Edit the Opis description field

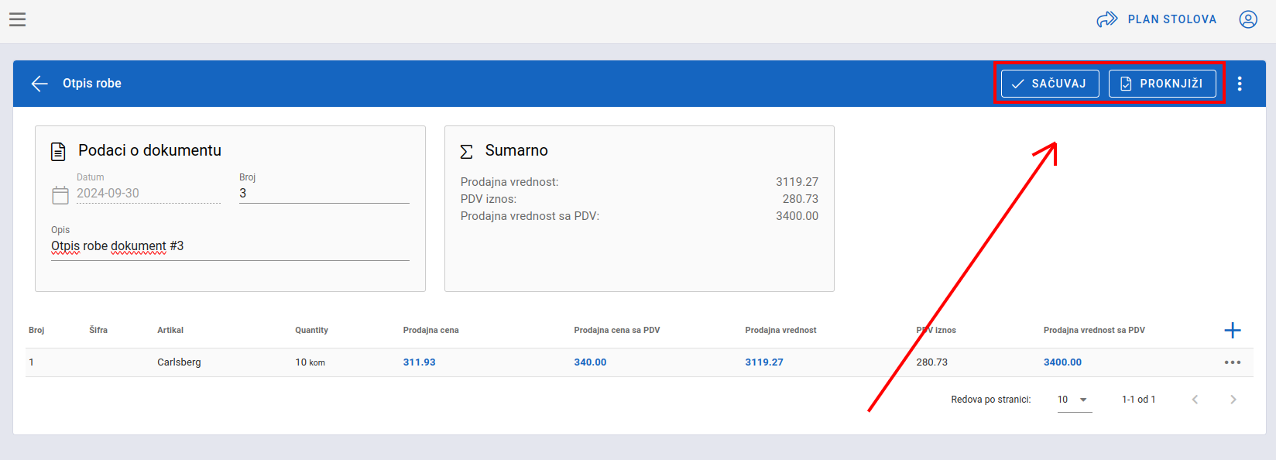tap(230, 246)
